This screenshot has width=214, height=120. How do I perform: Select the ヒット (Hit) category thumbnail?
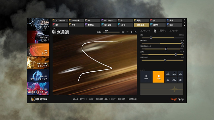coord(38,37)
